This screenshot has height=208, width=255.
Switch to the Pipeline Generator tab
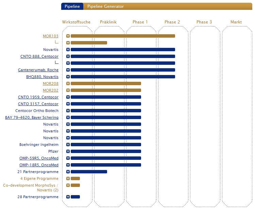[x=105, y=6]
